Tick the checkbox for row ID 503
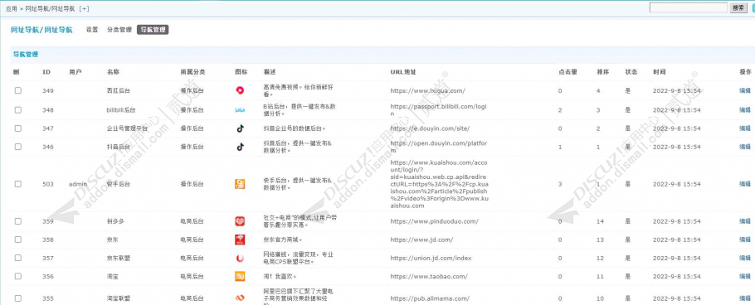Viewport: 755px width, 305px height. coord(17,184)
